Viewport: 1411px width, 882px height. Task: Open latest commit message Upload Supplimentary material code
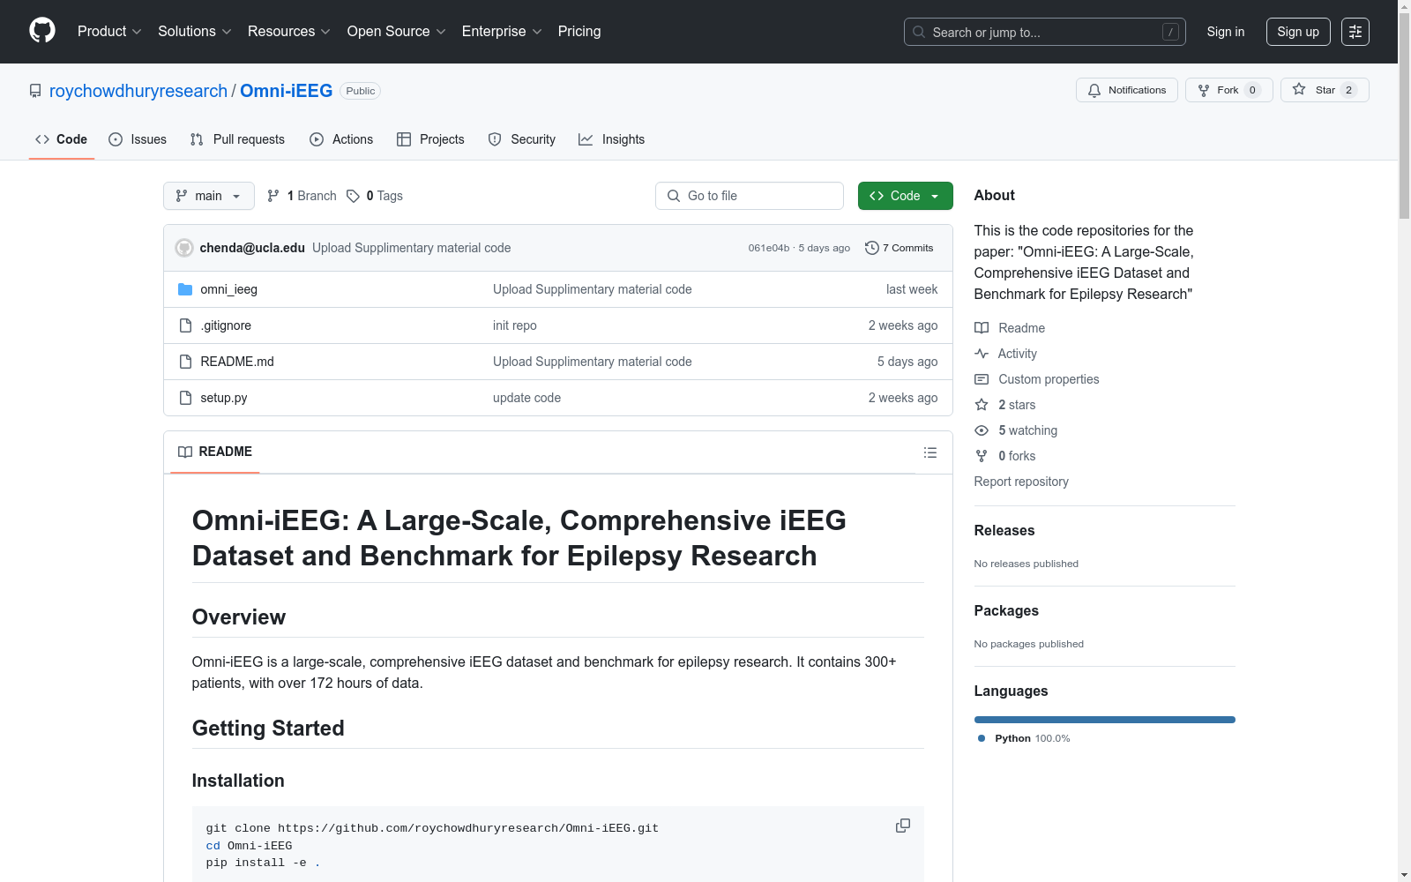(412, 248)
